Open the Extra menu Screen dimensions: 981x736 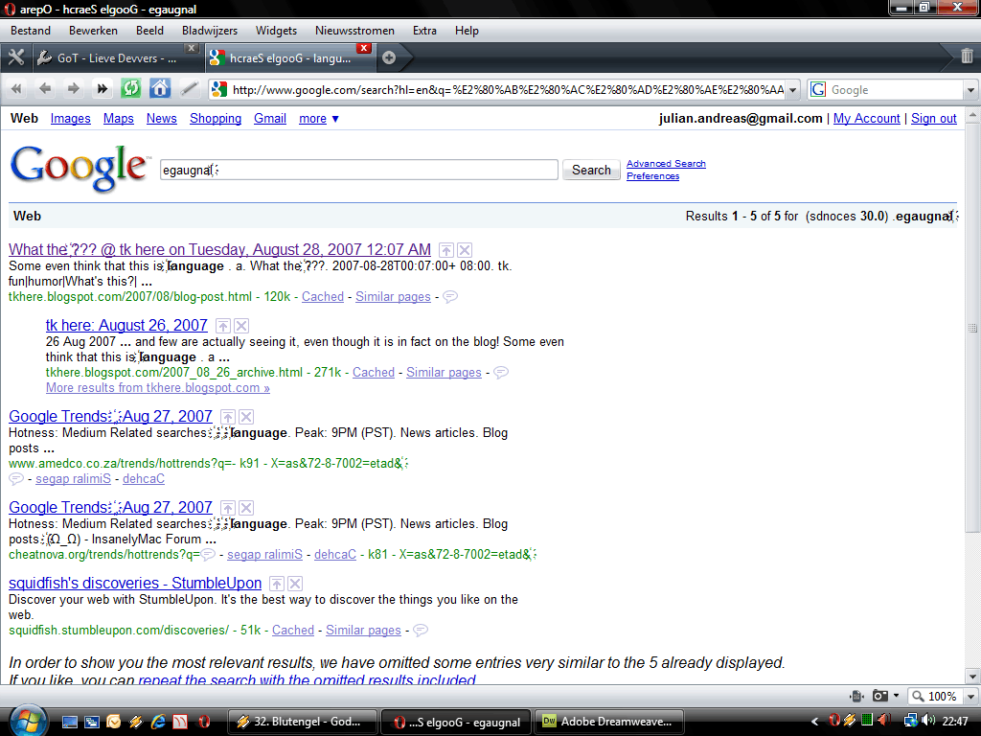[424, 30]
